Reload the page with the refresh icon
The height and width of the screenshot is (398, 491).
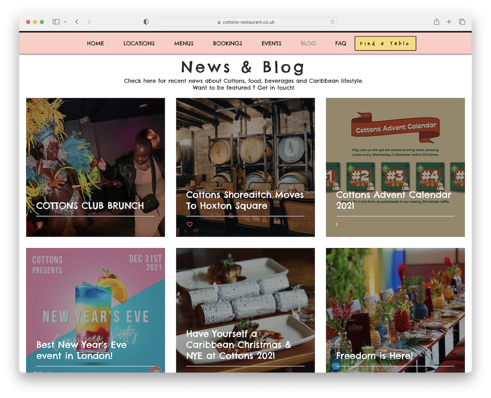[x=332, y=22]
